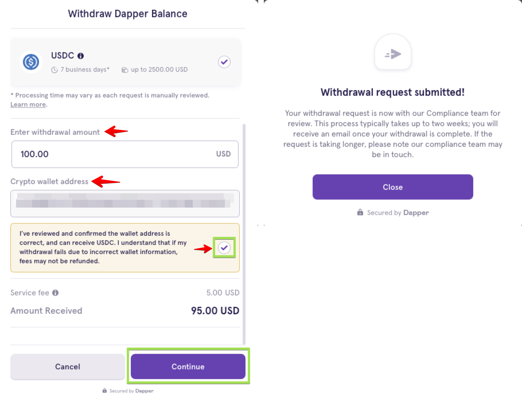The width and height of the screenshot is (522, 394).
Task: Click the lock icon under the Continue button
Action: point(105,391)
